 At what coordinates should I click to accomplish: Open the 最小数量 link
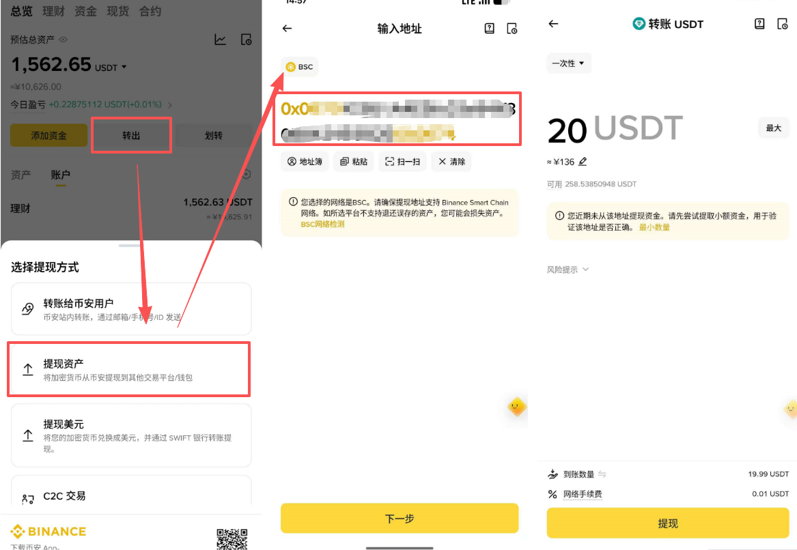654,227
